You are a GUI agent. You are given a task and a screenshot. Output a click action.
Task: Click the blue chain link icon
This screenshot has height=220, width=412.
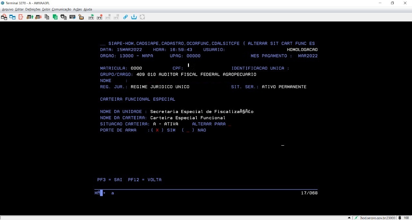tap(126, 17)
